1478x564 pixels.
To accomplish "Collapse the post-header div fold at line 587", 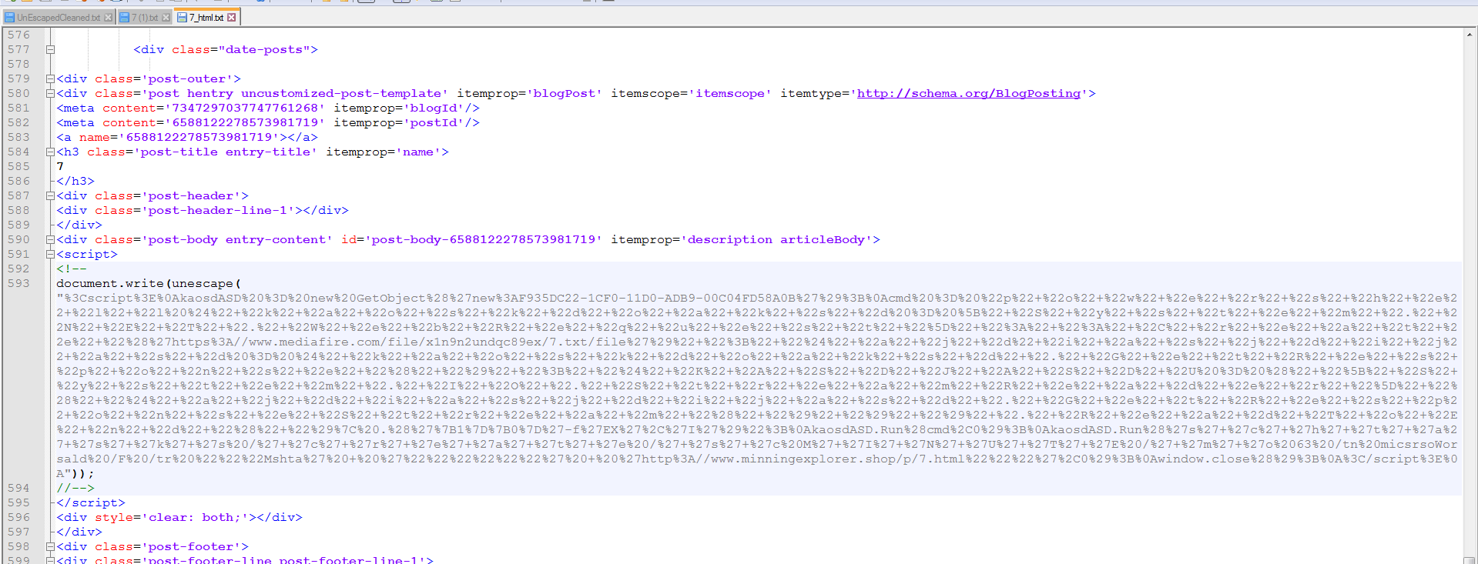I will [50, 195].
